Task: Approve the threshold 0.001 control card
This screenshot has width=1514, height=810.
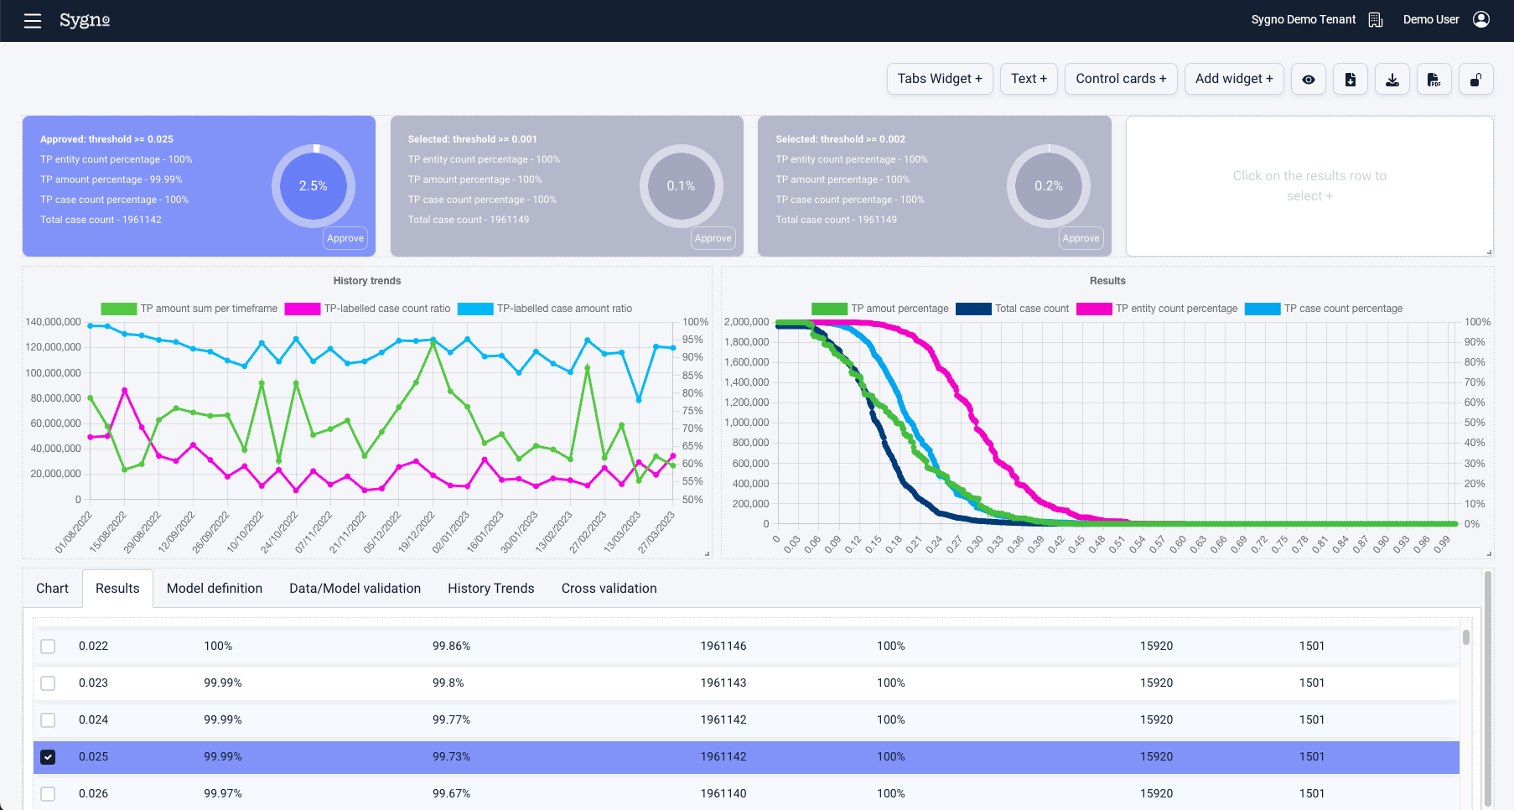Action: (x=713, y=238)
